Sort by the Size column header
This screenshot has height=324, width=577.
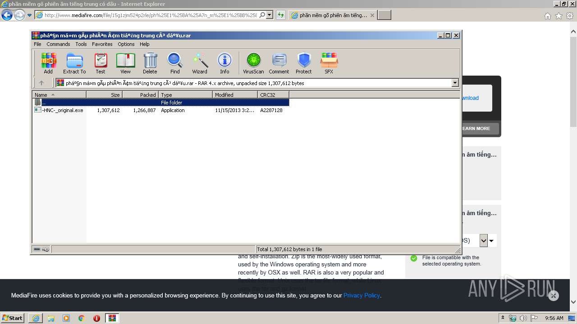tap(104, 94)
